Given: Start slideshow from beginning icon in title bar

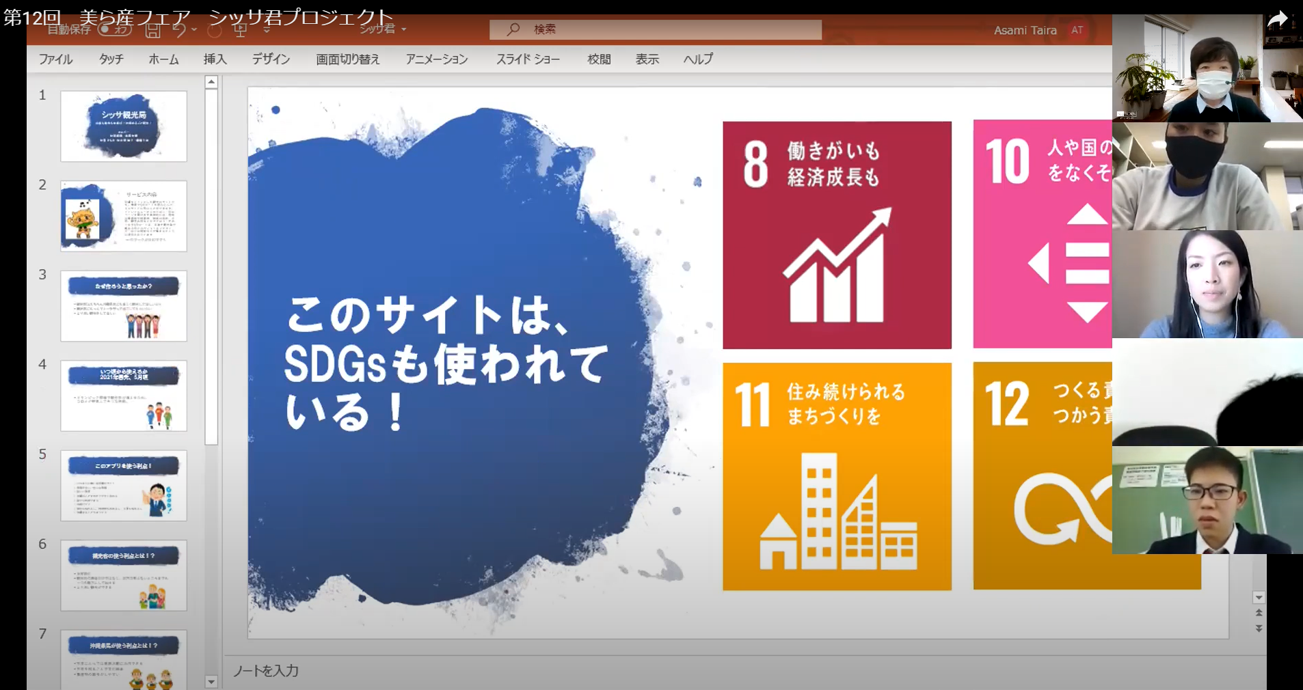Looking at the screenshot, I should coord(241,31).
